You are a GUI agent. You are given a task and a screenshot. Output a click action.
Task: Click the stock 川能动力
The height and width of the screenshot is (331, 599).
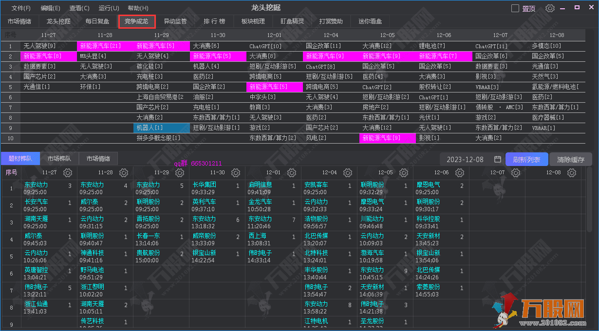pyautogui.click(x=373, y=219)
